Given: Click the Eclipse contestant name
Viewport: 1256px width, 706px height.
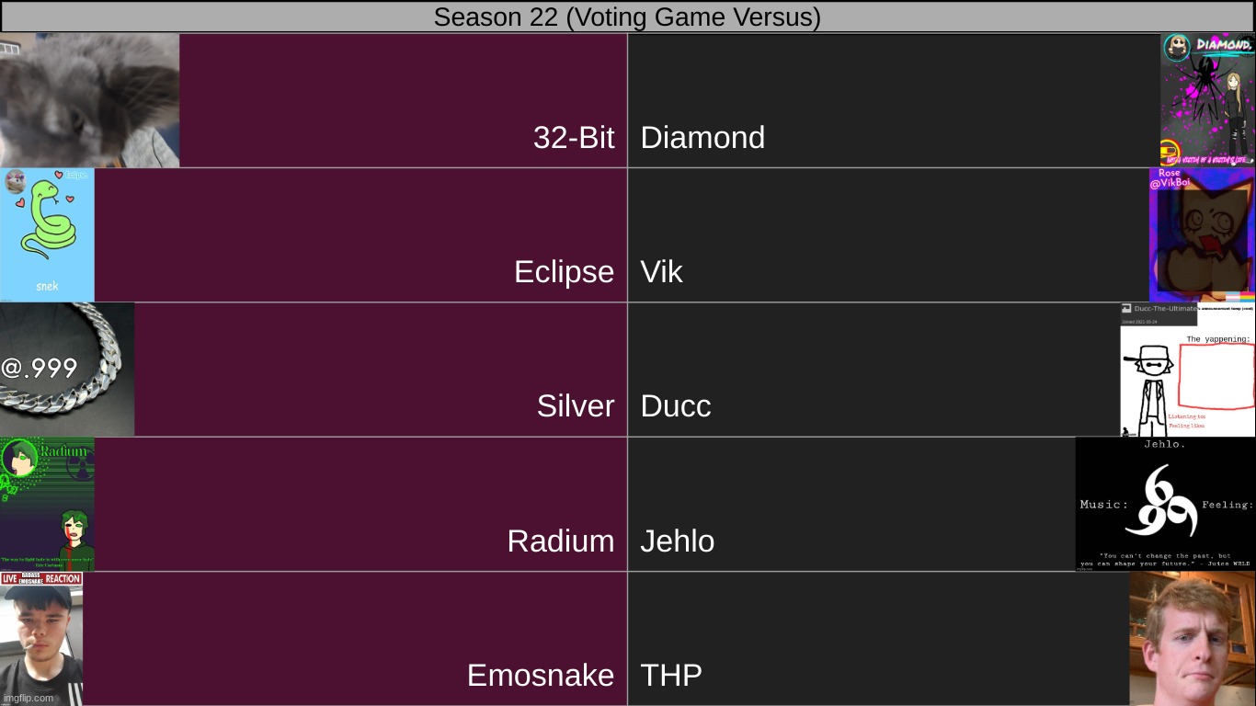Looking at the screenshot, I should click(564, 272).
